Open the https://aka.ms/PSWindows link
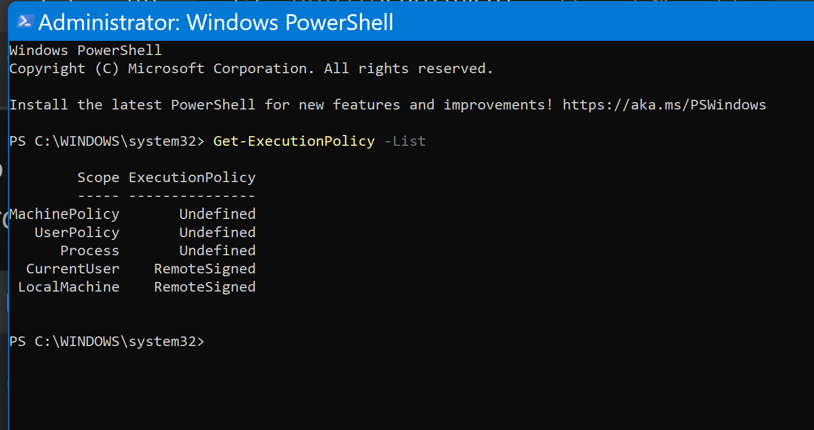814x430 pixels. 664,105
